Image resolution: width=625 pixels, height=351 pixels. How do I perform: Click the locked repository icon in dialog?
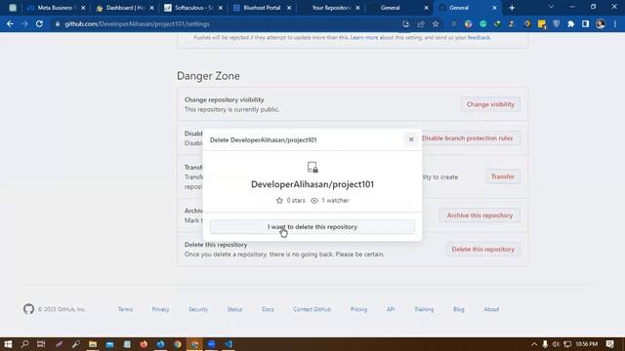[x=312, y=167]
